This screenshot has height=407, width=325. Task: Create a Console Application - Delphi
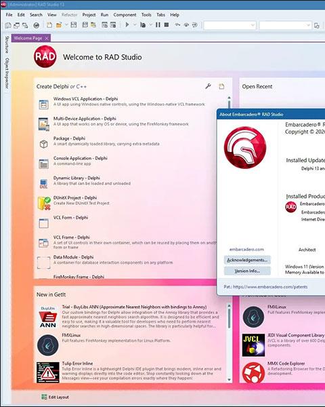click(129, 161)
